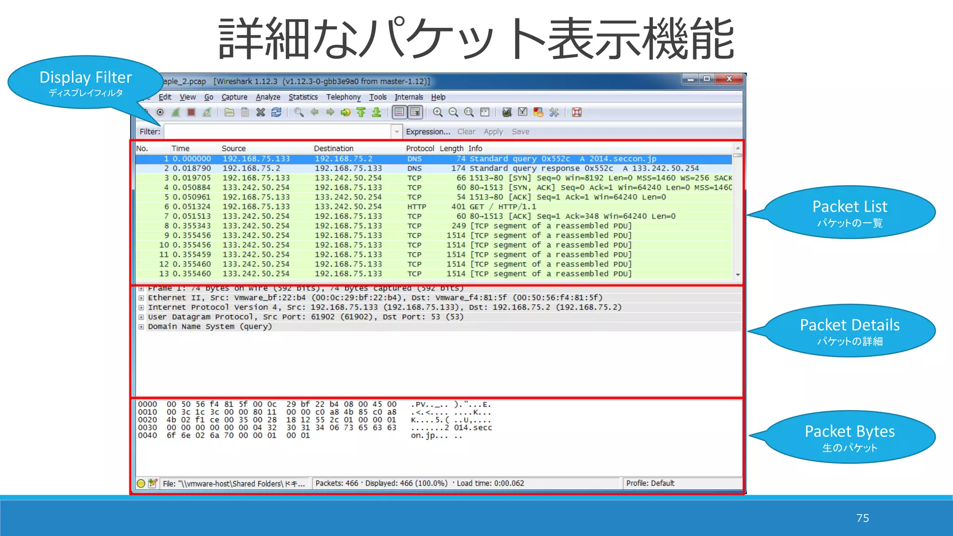The height and width of the screenshot is (536, 953).
Task: Click packet list scrollbar down arrow
Action: tap(738, 275)
